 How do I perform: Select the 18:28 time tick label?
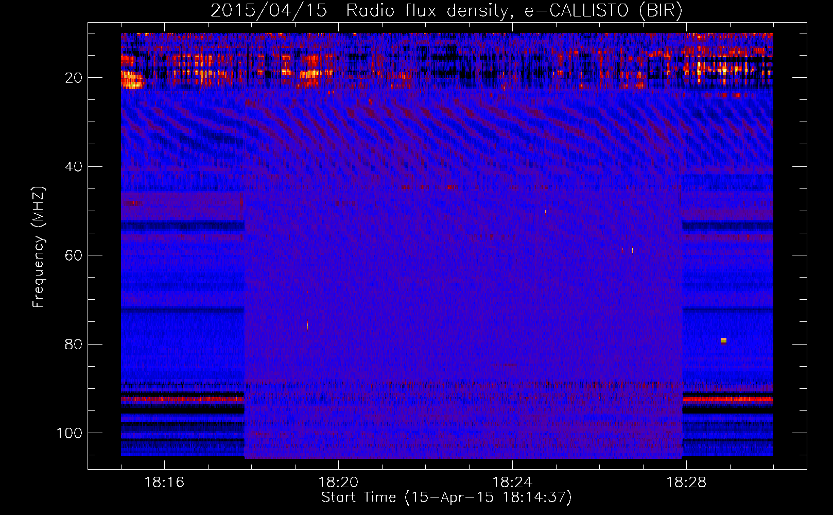tap(686, 482)
